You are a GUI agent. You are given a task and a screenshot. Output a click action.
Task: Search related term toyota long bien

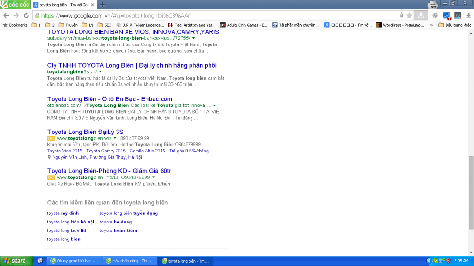(x=64, y=239)
